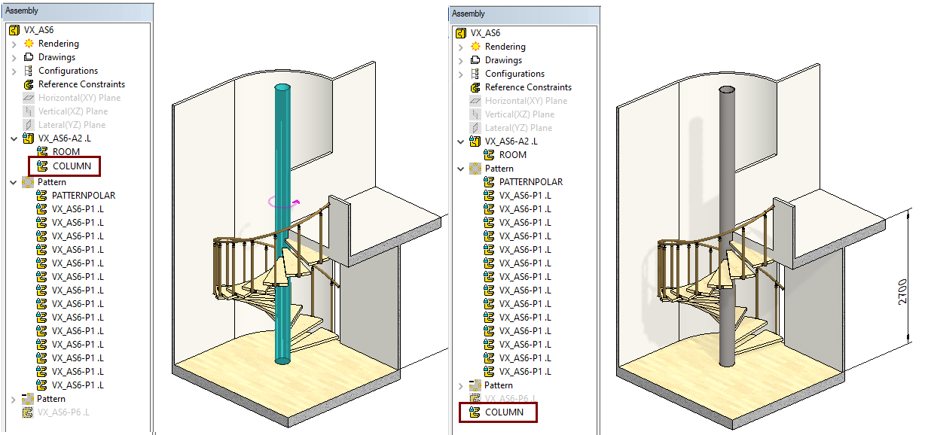
Task: Collapse the VX_AS6-A2 .L node in left tree
Action: pyautogui.click(x=14, y=138)
